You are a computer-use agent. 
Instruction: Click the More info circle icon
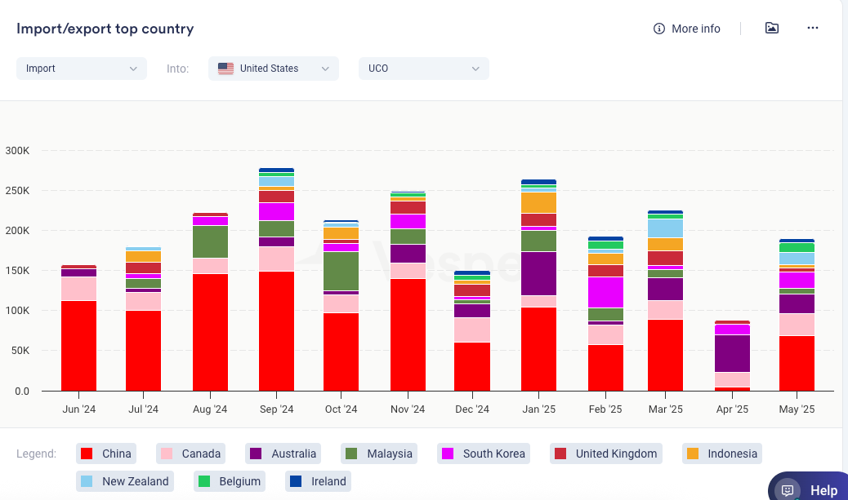659,29
